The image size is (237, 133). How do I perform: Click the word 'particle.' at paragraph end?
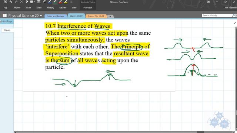[55, 67]
